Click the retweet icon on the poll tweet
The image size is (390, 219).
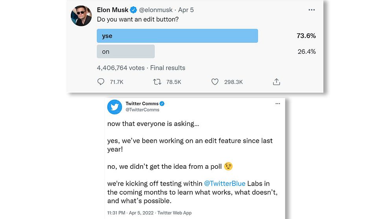157,82
